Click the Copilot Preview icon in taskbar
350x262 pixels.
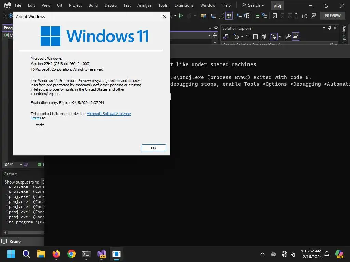(x=339, y=254)
